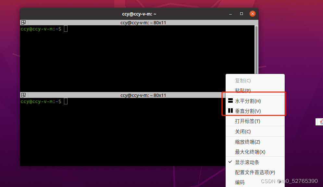
Task: Toggle 显示滚动条 show scrollbar checkmark
Action: [255, 162]
